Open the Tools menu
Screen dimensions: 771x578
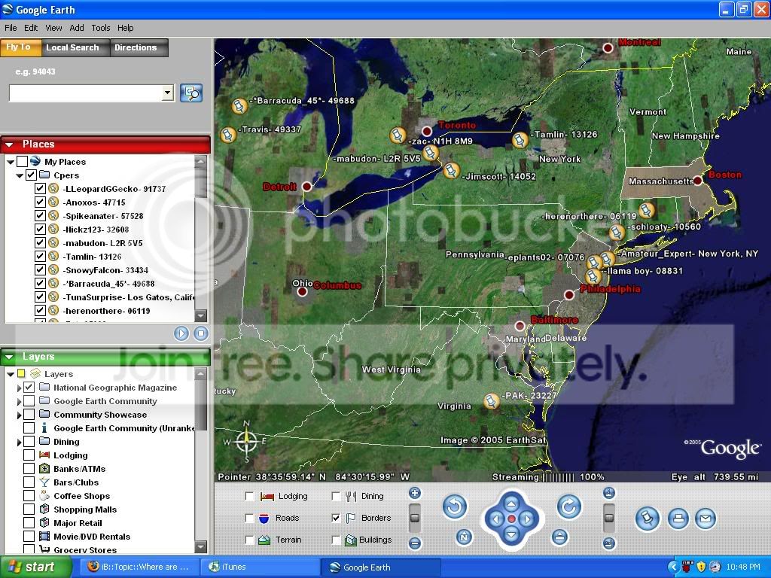click(101, 28)
